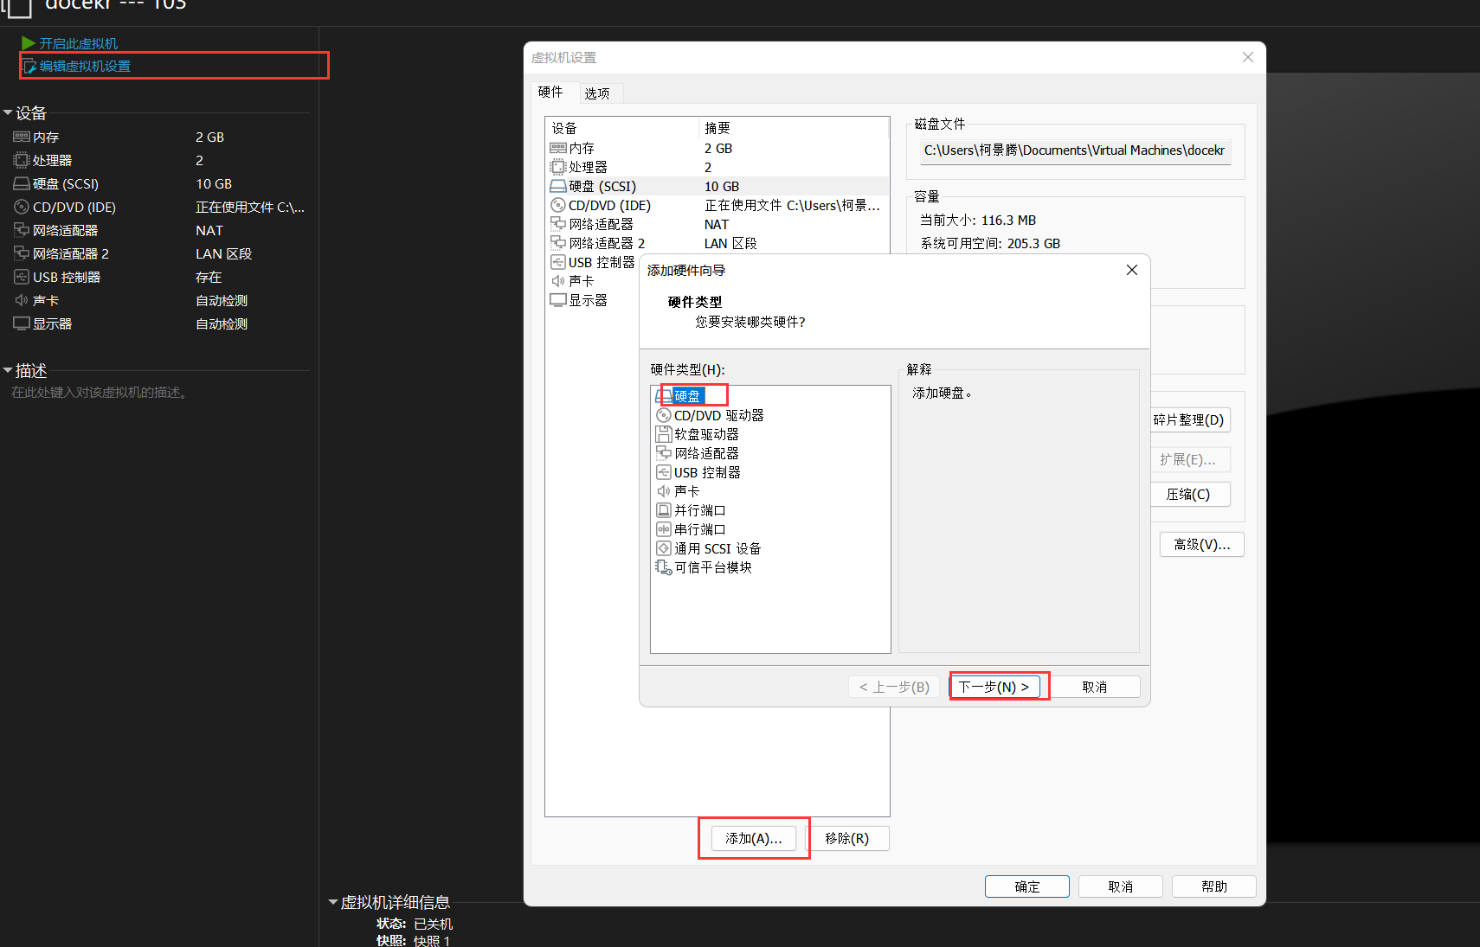Select sound card speaker icon in left panel
Image resolution: width=1480 pixels, height=947 pixels.
pos(22,300)
